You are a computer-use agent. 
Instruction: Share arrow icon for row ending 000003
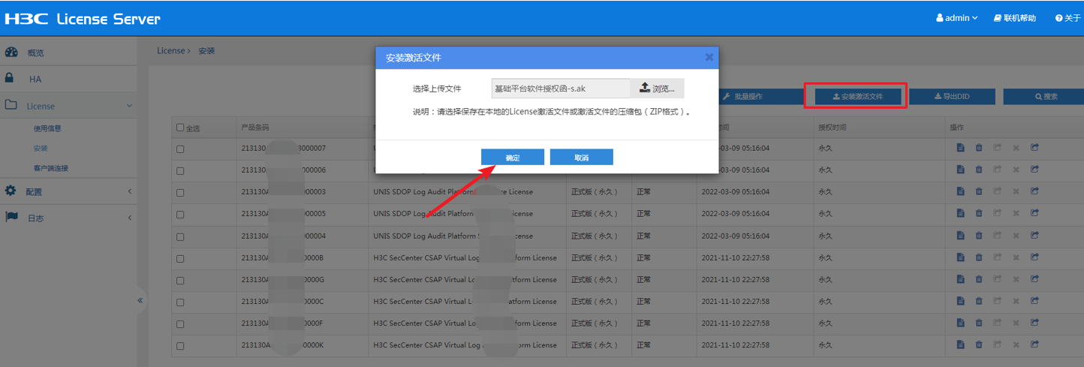(1034, 191)
